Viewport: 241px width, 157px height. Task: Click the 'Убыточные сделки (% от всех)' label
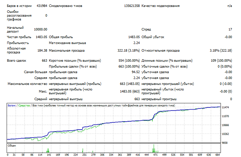164,67
